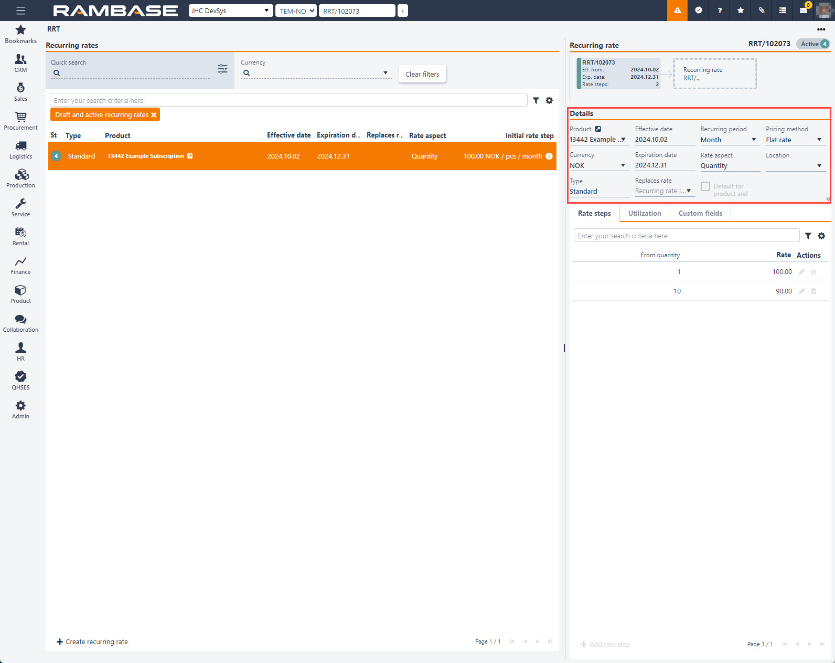This screenshot has width=835, height=663.
Task: Click Create recurring rate
Action: pos(92,641)
